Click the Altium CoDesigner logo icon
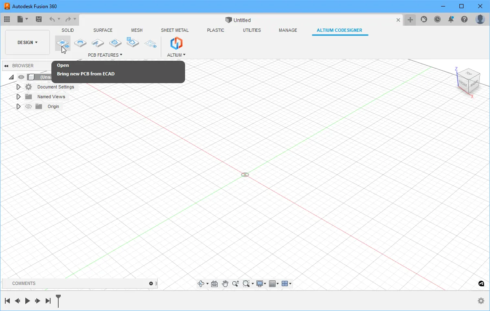 (x=176, y=43)
